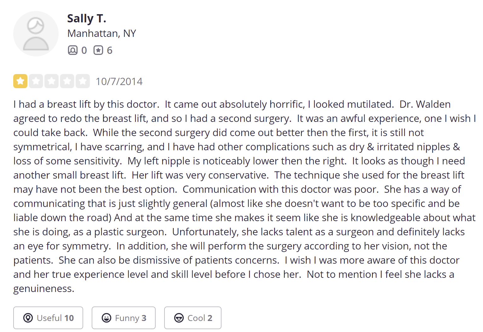Screen dimensions: 483x332
Task: Open Sally T.'s profile avatar
Action: pyautogui.click(x=36, y=34)
